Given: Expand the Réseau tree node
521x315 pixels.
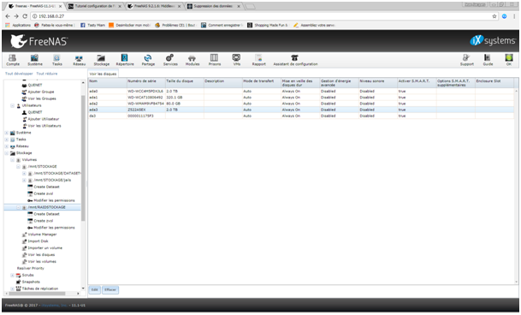Looking at the screenshot, I should tap(7, 146).
